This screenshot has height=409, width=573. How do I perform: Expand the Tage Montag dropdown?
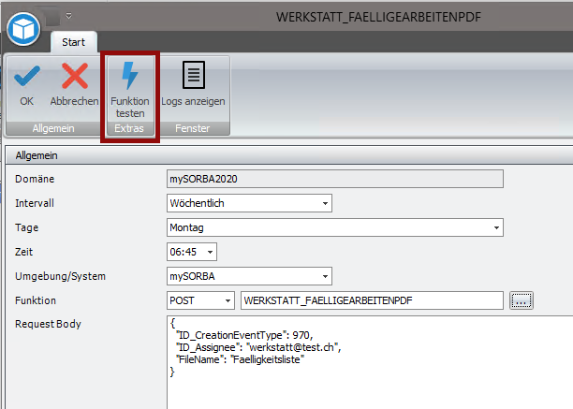point(496,227)
